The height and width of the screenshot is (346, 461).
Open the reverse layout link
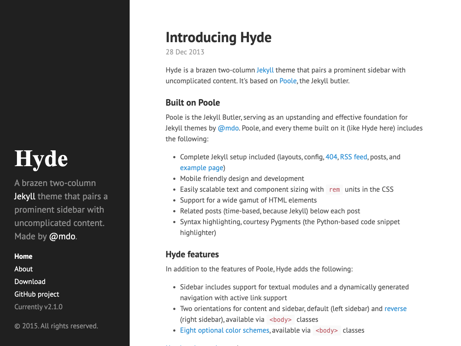395,309
